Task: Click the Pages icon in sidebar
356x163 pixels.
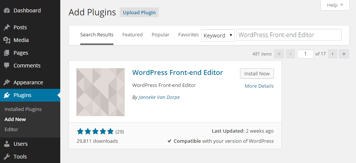Action: point(7,53)
